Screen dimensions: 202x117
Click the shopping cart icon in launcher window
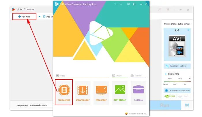(x=121, y=4)
